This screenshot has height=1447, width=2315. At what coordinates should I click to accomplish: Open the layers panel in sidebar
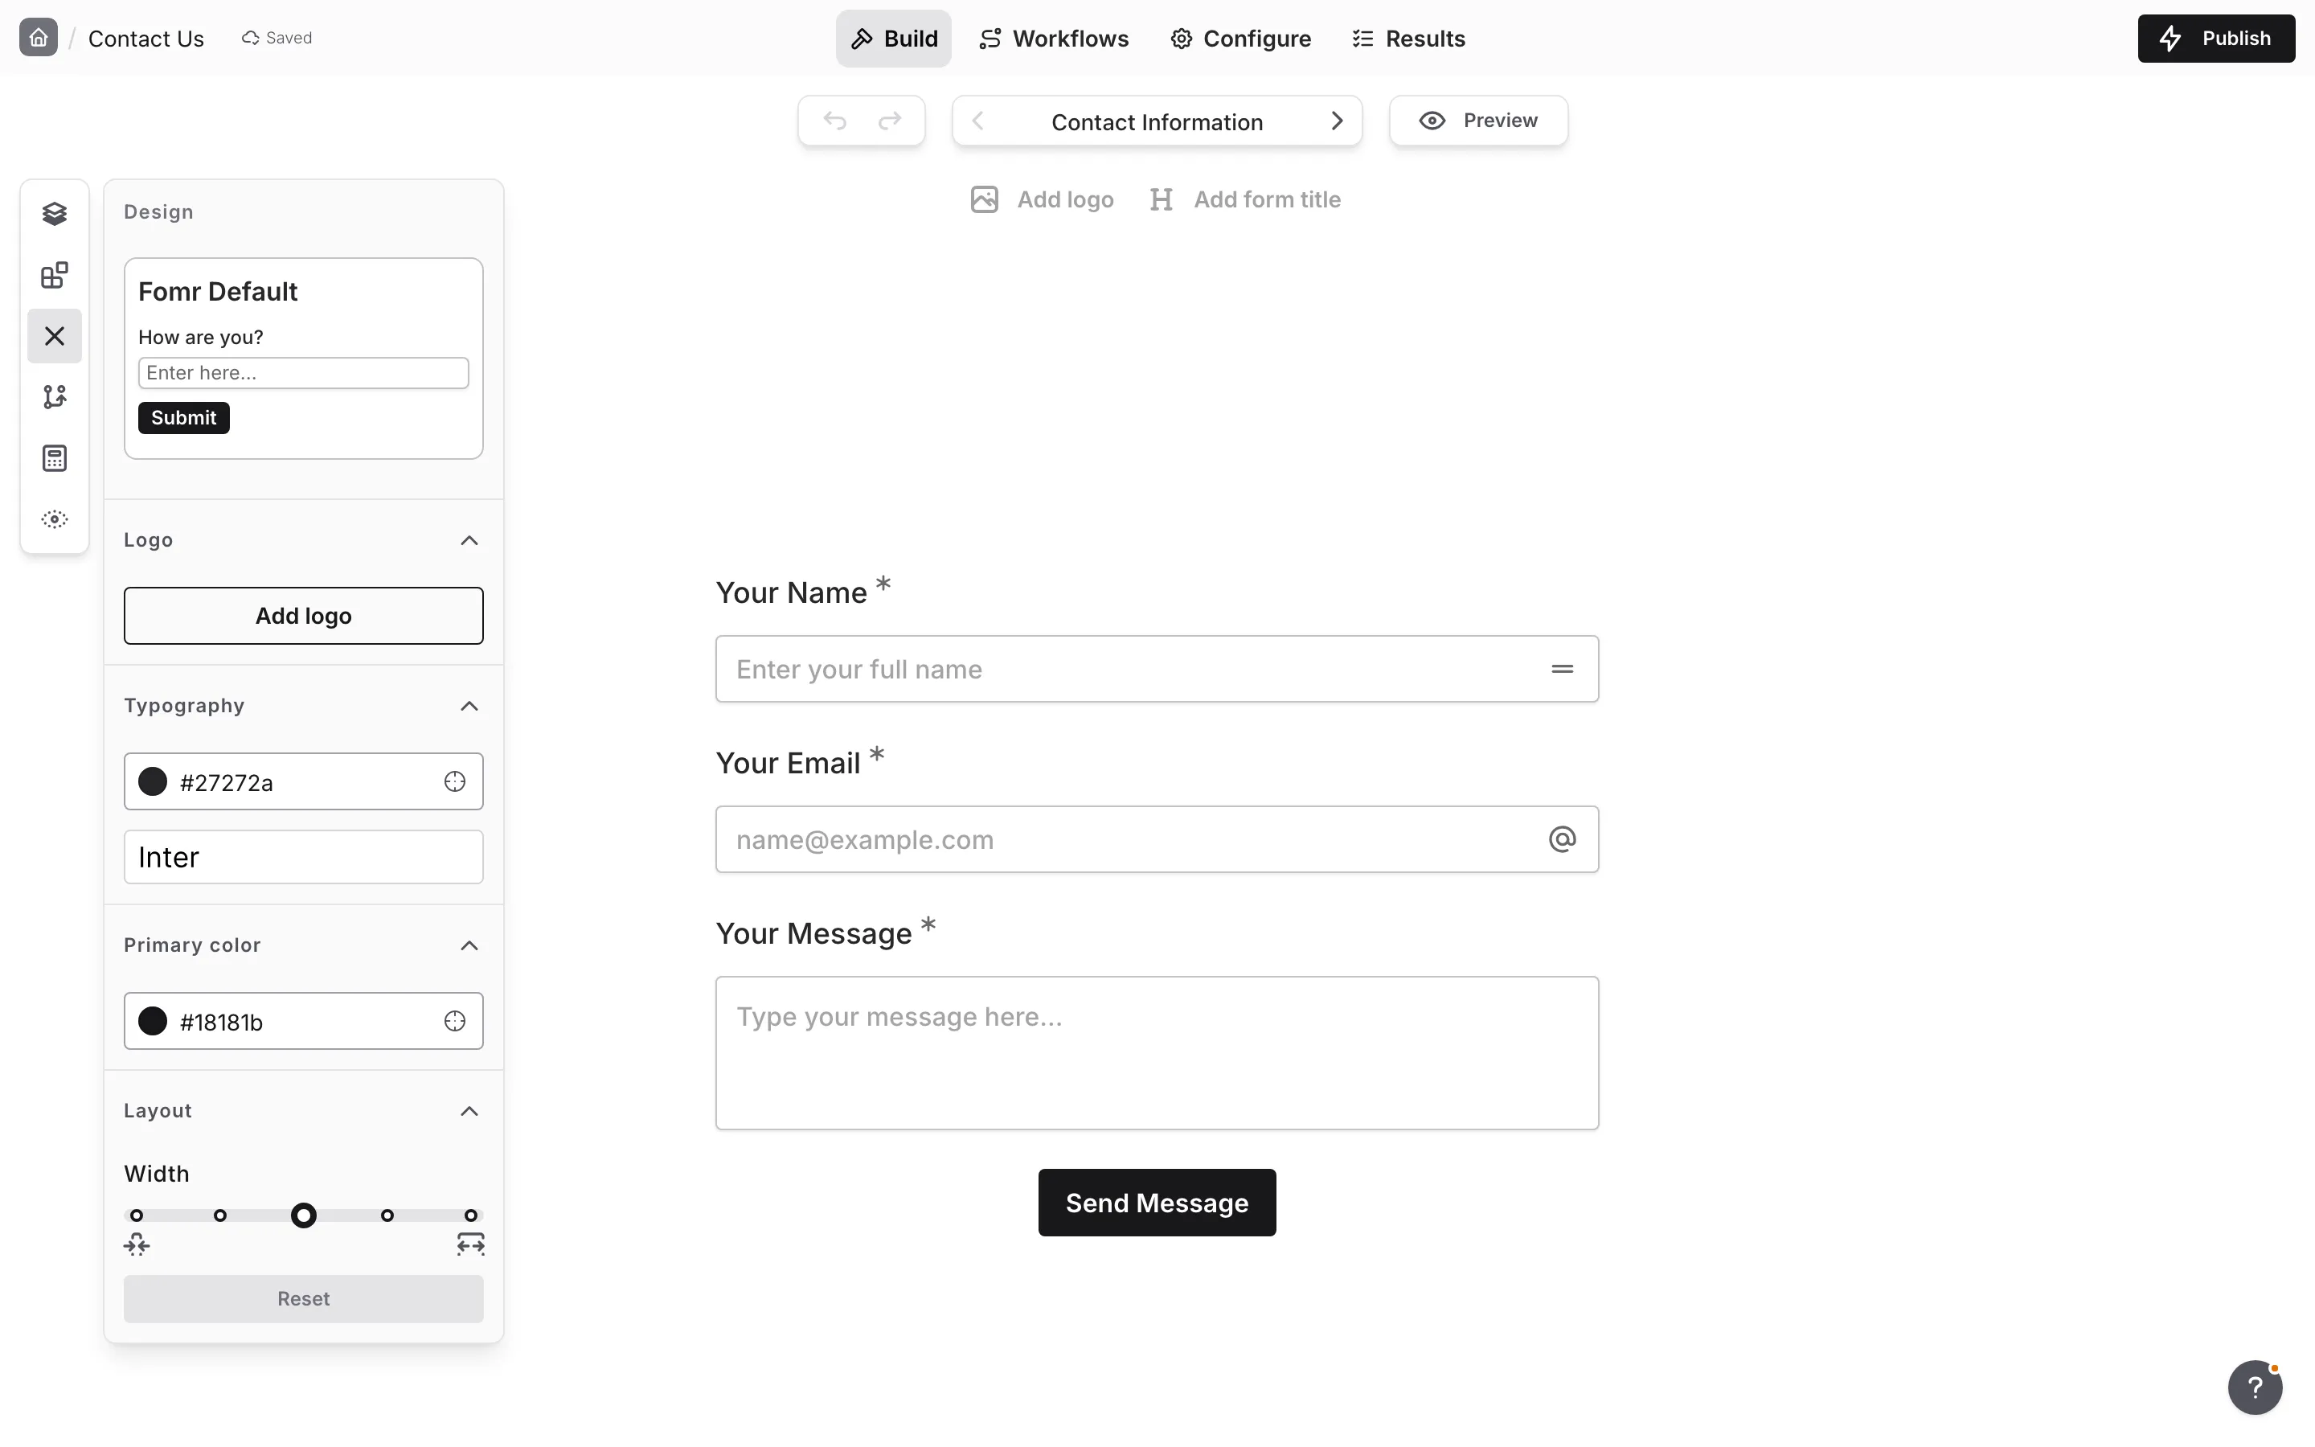click(55, 213)
